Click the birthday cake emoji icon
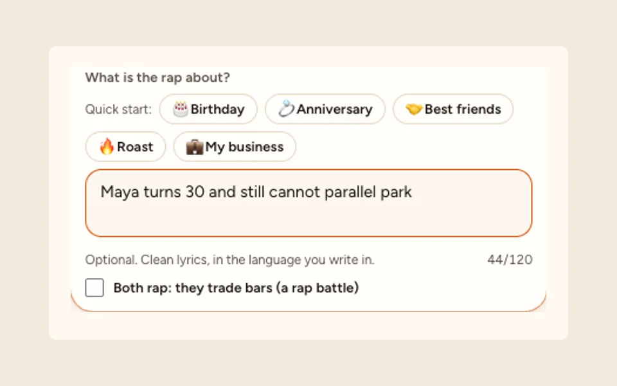Image resolution: width=617 pixels, height=386 pixels. click(180, 109)
